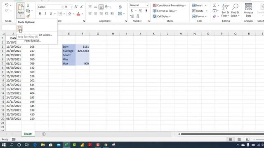
Task: Expand Cell Styles menu
Action: point(162,16)
